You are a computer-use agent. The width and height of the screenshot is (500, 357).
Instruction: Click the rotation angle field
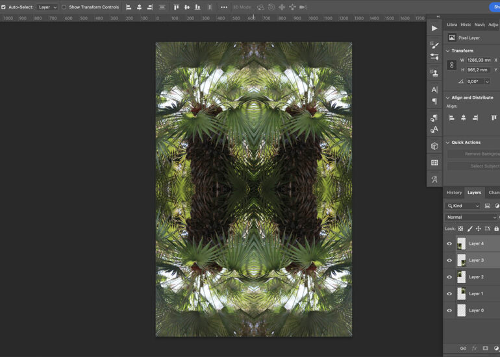click(475, 82)
